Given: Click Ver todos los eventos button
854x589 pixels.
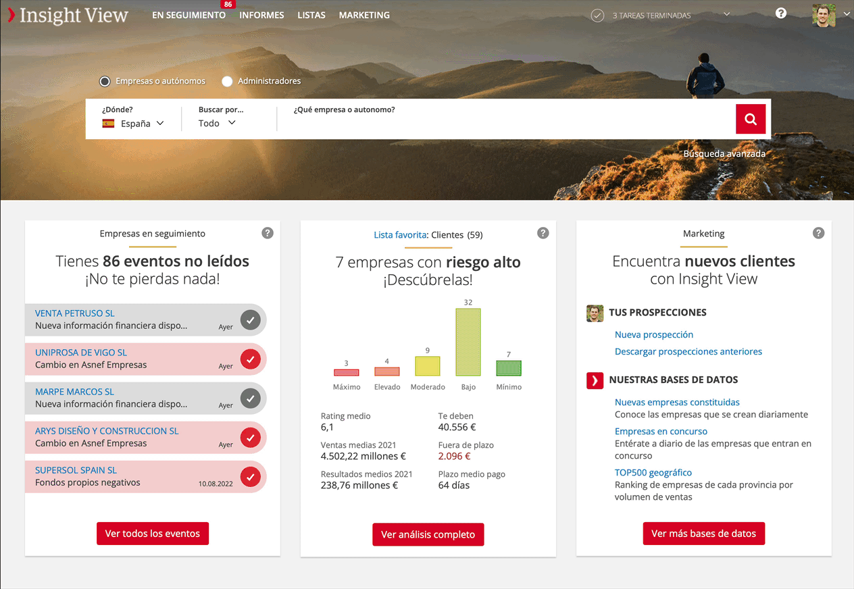Looking at the screenshot, I should pos(153,534).
